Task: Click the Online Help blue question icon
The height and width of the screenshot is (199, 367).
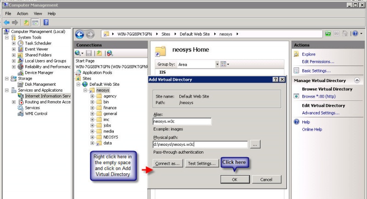Action: tap(296, 122)
